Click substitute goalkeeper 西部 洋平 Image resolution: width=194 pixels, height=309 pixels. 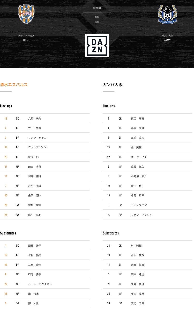[x=35, y=246]
